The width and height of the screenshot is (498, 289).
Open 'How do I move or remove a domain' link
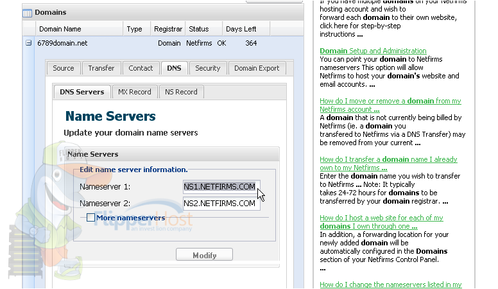coord(390,105)
